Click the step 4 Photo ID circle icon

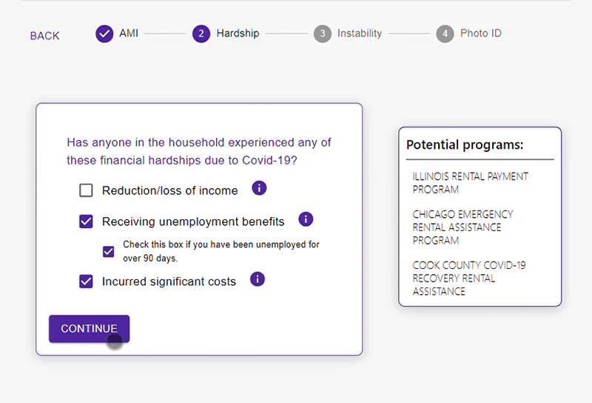pos(445,34)
